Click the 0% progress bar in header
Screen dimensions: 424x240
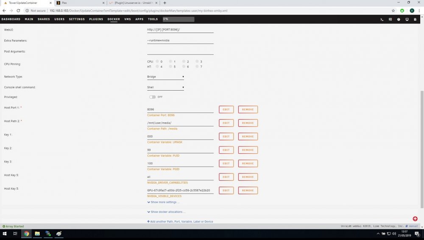179,19
